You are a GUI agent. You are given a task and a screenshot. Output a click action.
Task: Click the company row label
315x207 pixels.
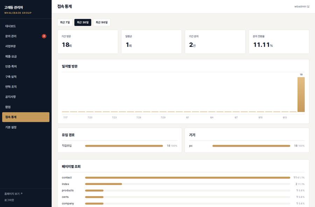point(68,204)
